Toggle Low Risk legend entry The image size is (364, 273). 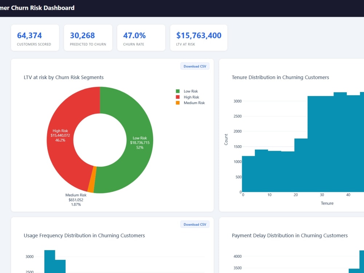click(x=187, y=91)
